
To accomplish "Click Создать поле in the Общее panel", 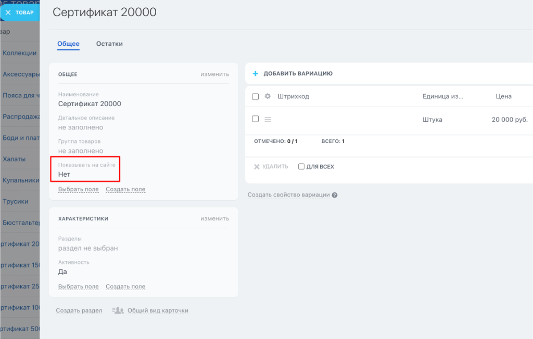I will (x=125, y=189).
